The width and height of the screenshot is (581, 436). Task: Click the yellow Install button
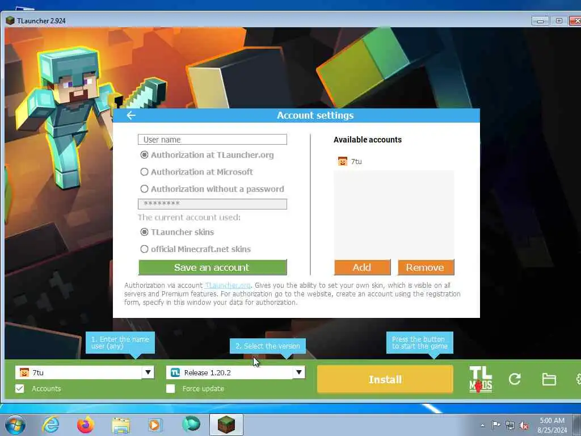point(385,379)
